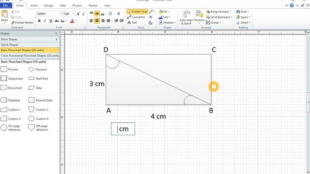Viewport: 310px width, 174px height.
Task: Click the Cut scissors button
Action: [15, 12]
